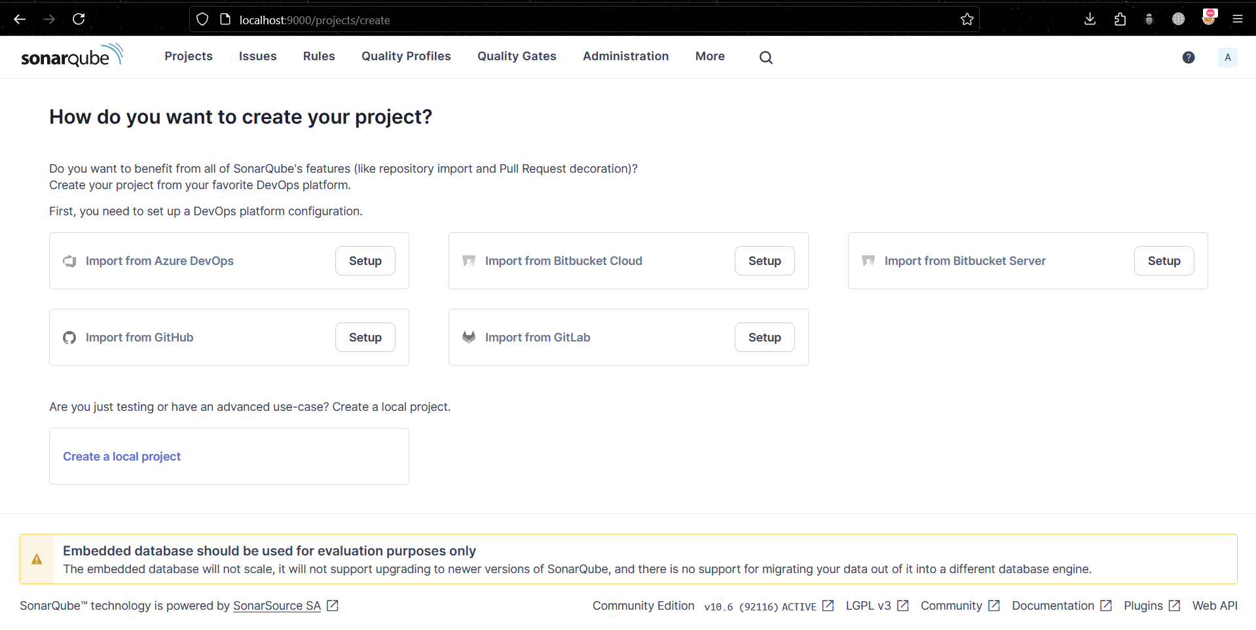
Task: Click Setup for Azure DevOps import
Action: pos(365,261)
